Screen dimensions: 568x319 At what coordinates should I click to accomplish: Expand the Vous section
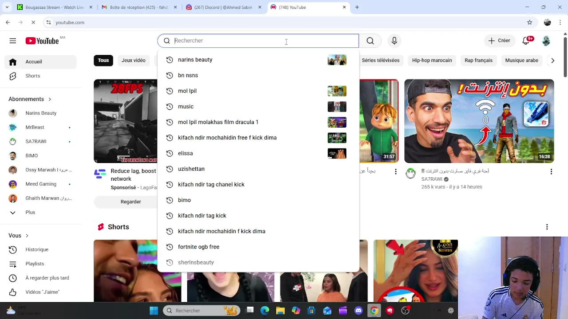19,236
